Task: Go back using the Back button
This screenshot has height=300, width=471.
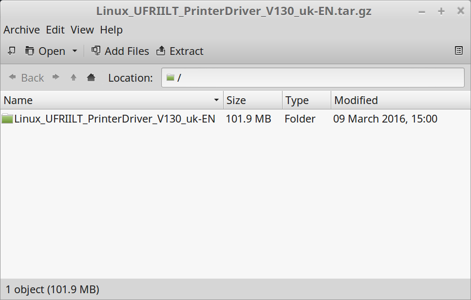Action: click(x=27, y=78)
